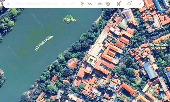Click the redo arrow in toolbar

point(72,4)
